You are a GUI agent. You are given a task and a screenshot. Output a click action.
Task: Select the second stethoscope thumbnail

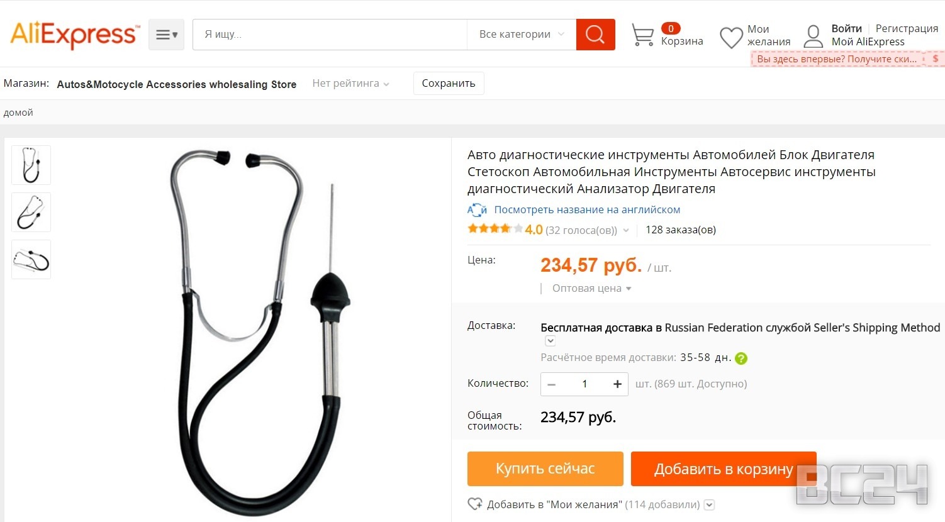tap(31, 213)
